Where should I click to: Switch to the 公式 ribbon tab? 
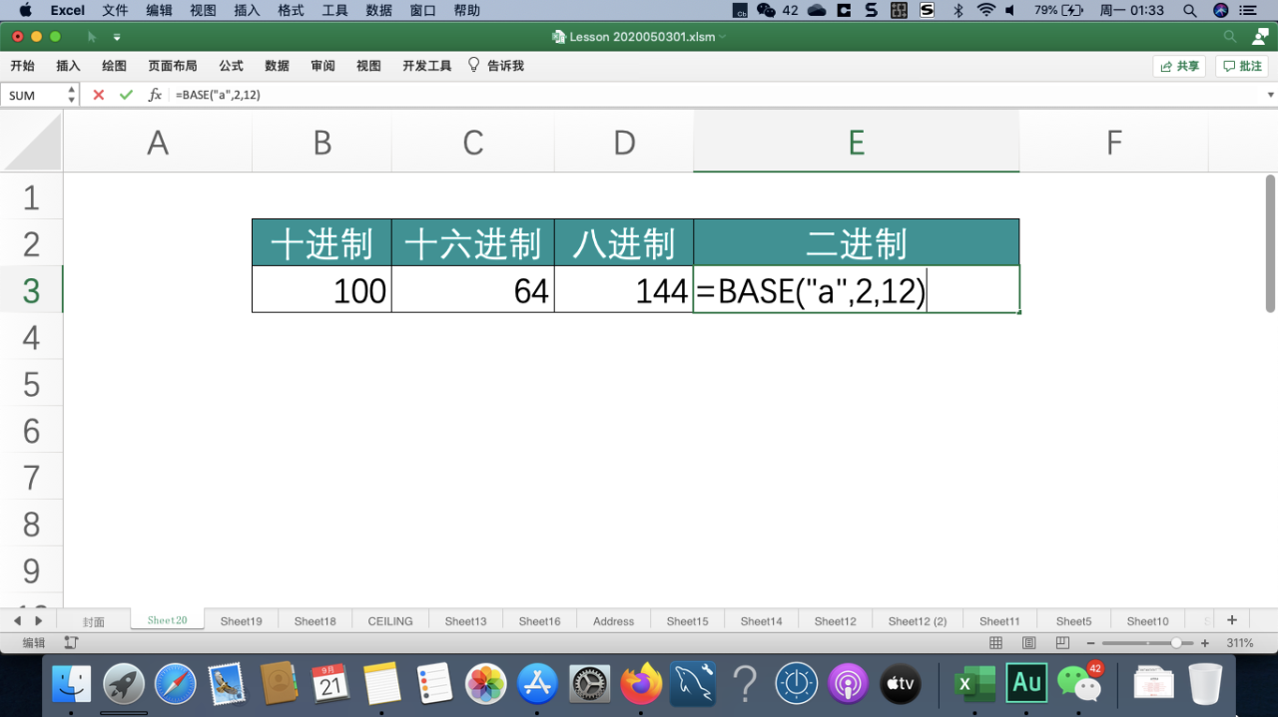tap(232, 66)
